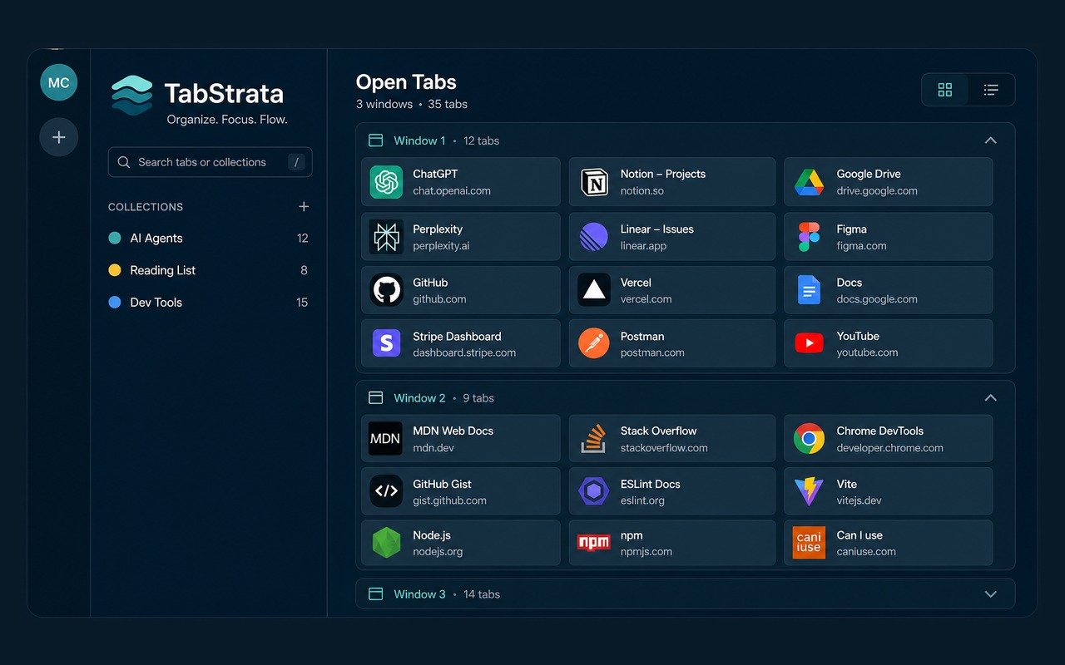
Task: Add a new collection with plus icon
Action: (304, 207)
